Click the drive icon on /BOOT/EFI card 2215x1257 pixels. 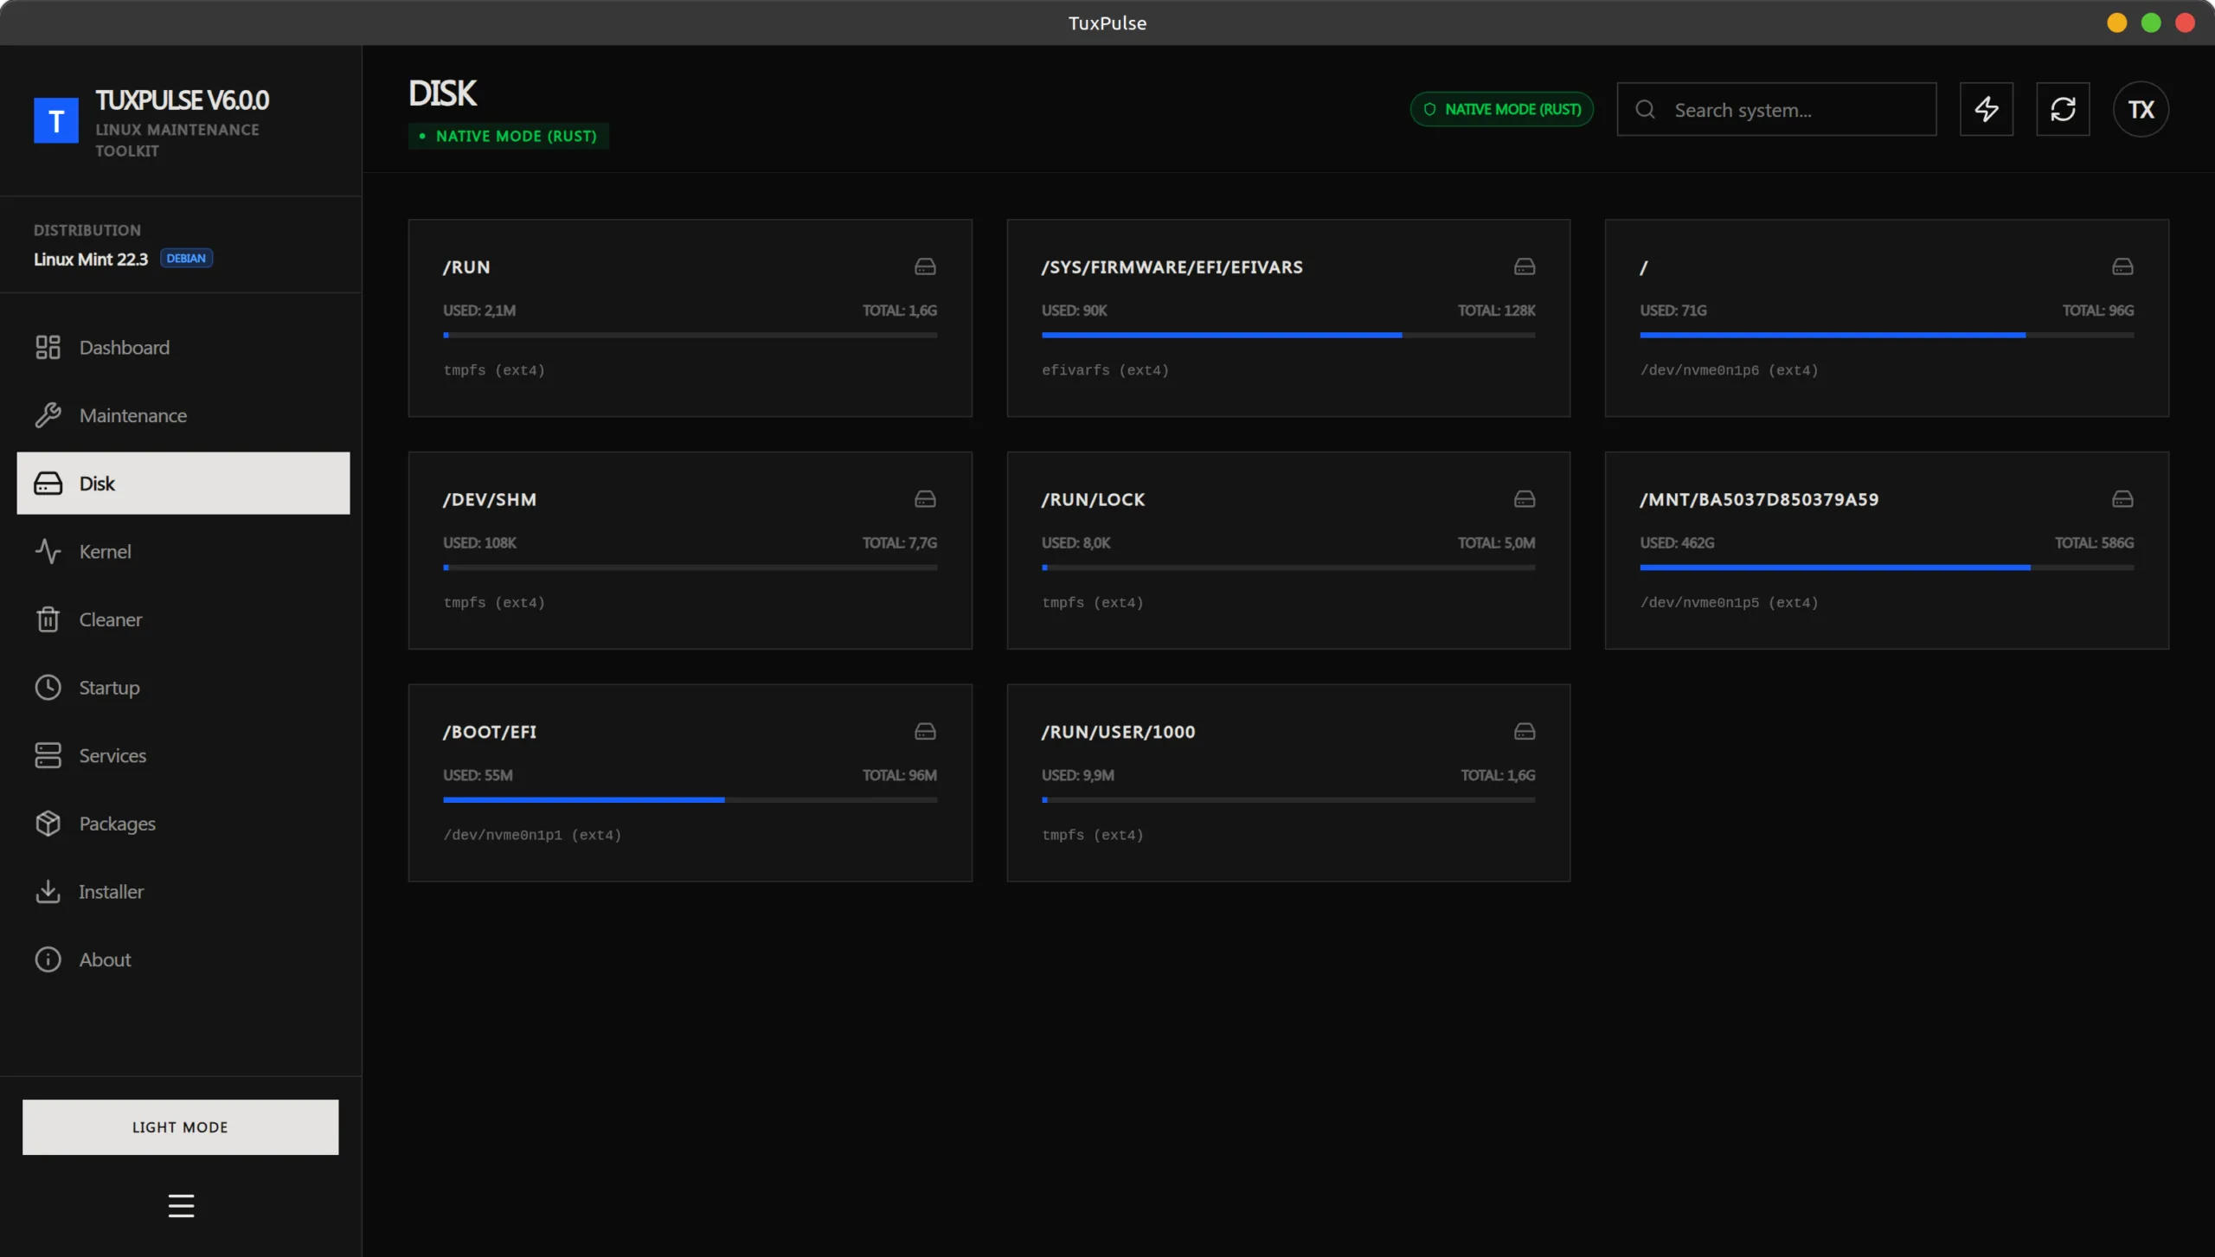925,732
